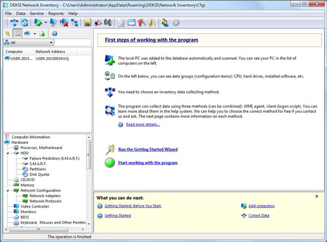Select the S.M.A.R.T. tree item
The height and width of the screenshot is (242, 327).
click(38, 164)
